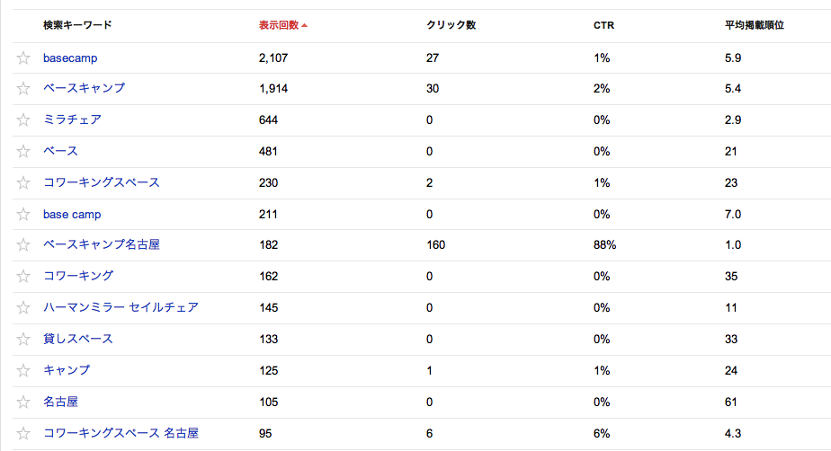Viewport: 831px width, 451px height.
Task: Star the 貸しスペース keyword row
Action: coord(23,340)
